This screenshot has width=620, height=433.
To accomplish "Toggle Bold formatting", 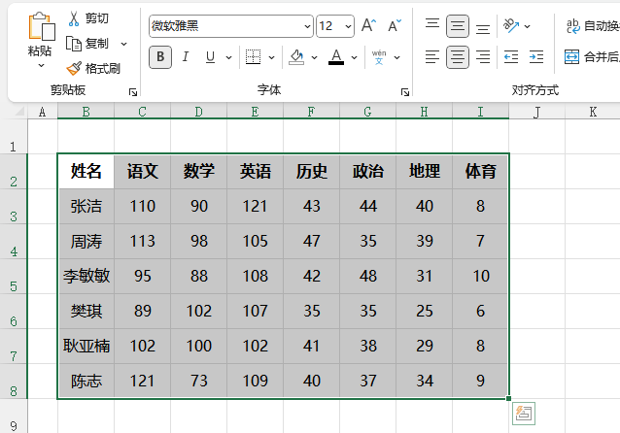I will point(160,57).
